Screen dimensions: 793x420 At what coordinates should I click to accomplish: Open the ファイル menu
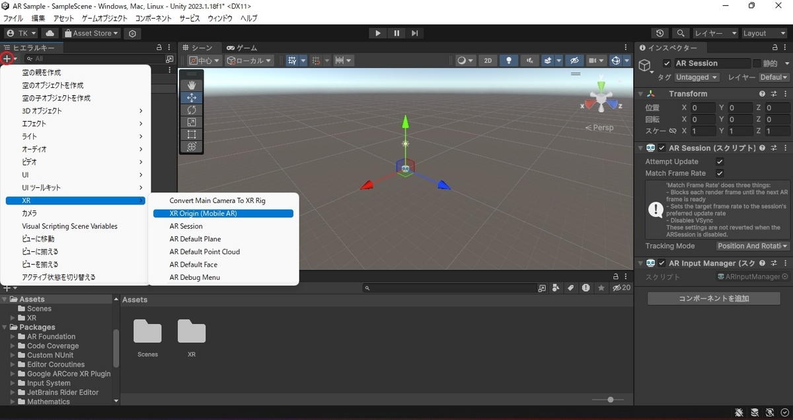(13, 18)
